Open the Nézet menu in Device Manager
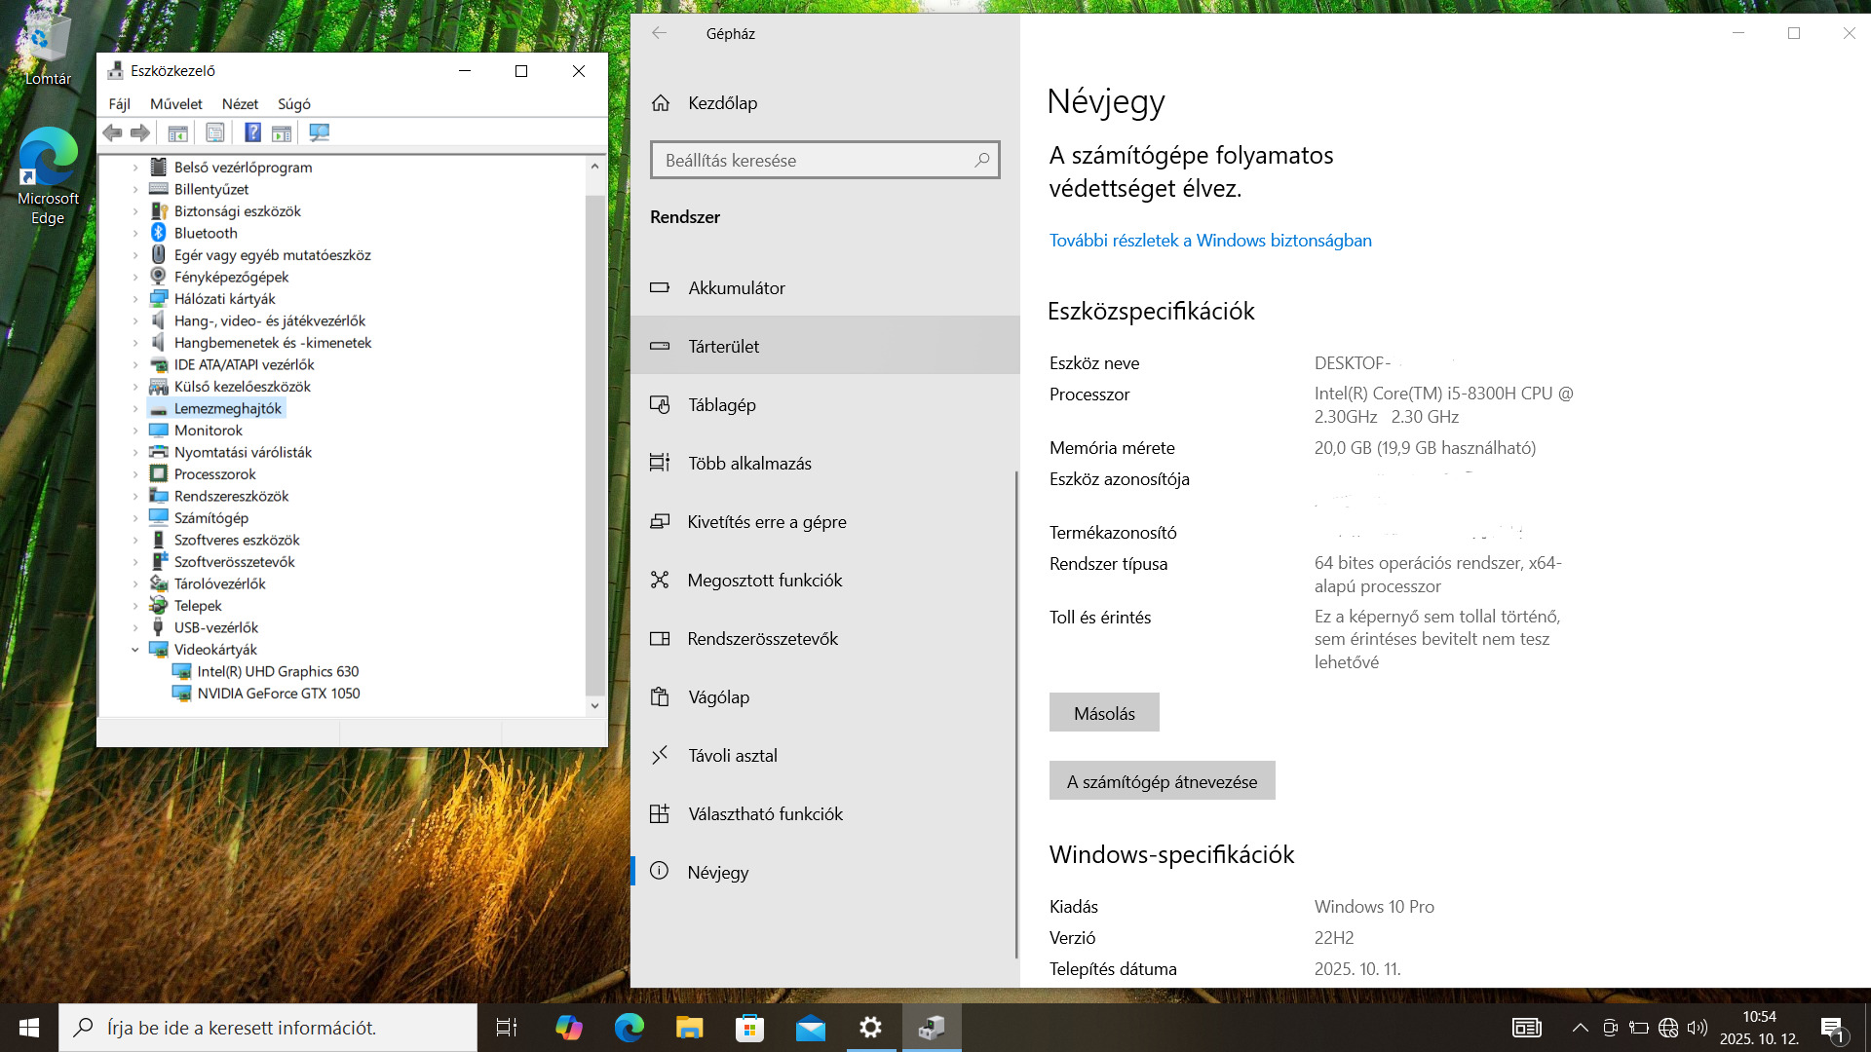 coord(240,104)
